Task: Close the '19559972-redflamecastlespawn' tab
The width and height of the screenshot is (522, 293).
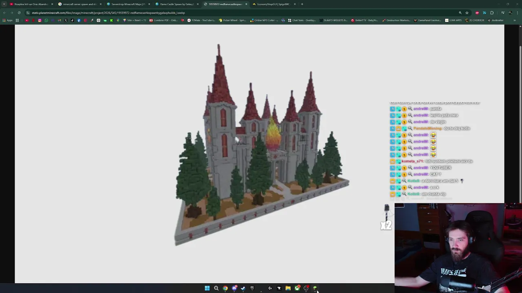Action: [246, 4]
